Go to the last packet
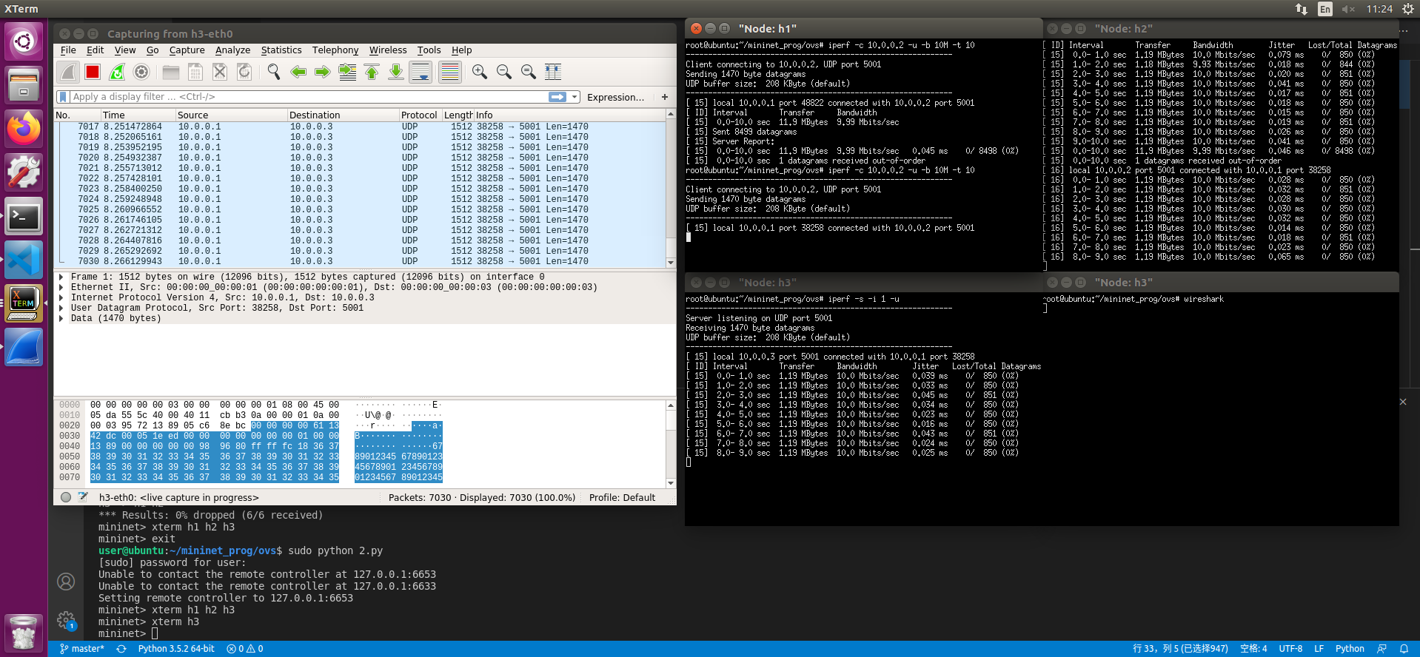The height and width of the screenshot is (657, 1420). coord(396,72)
